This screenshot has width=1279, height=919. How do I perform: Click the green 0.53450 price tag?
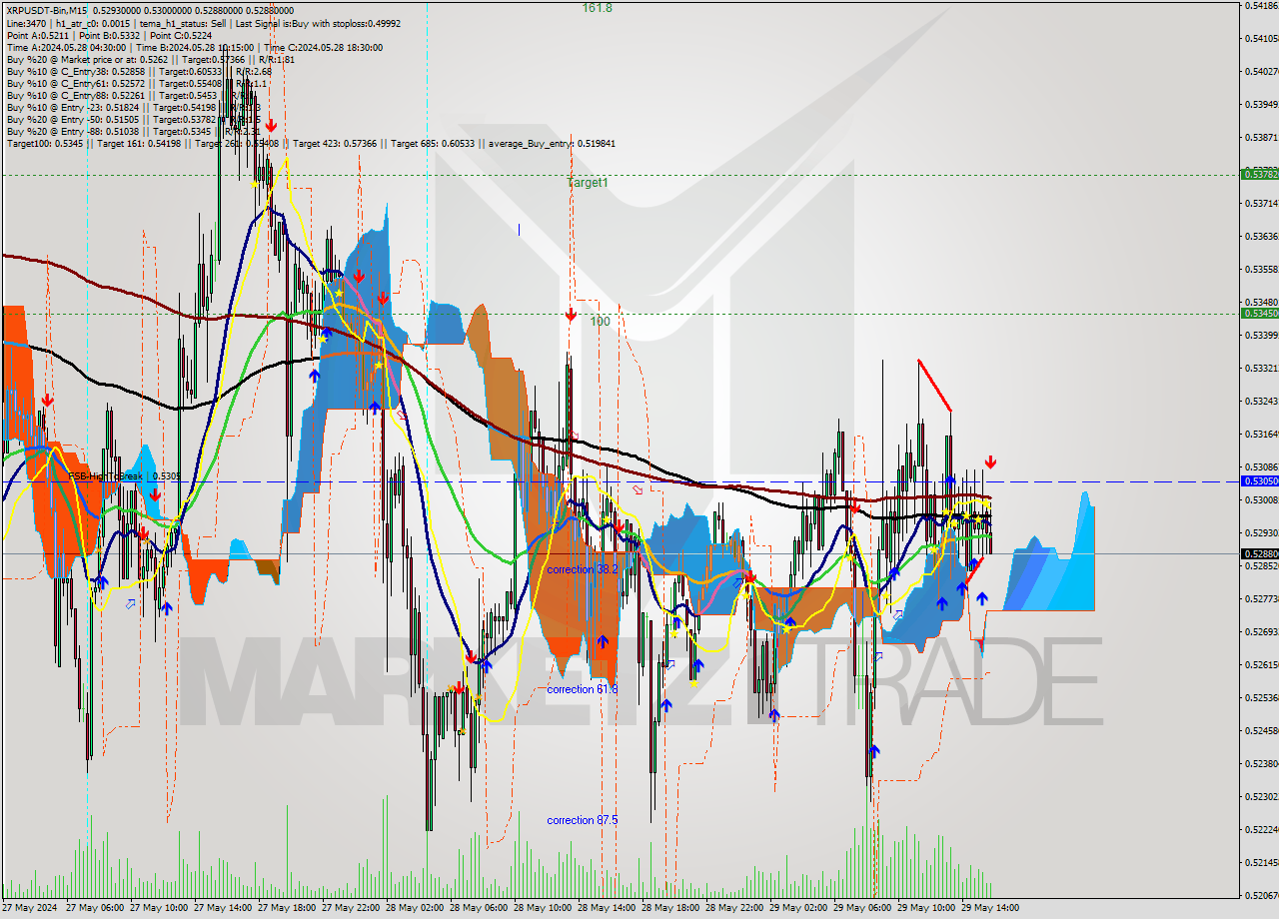tap(1259, 313)
